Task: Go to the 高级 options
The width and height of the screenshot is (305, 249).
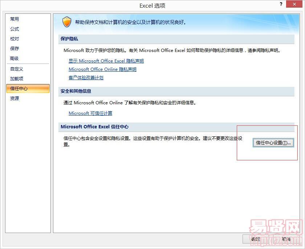Action: pos(28,59)
